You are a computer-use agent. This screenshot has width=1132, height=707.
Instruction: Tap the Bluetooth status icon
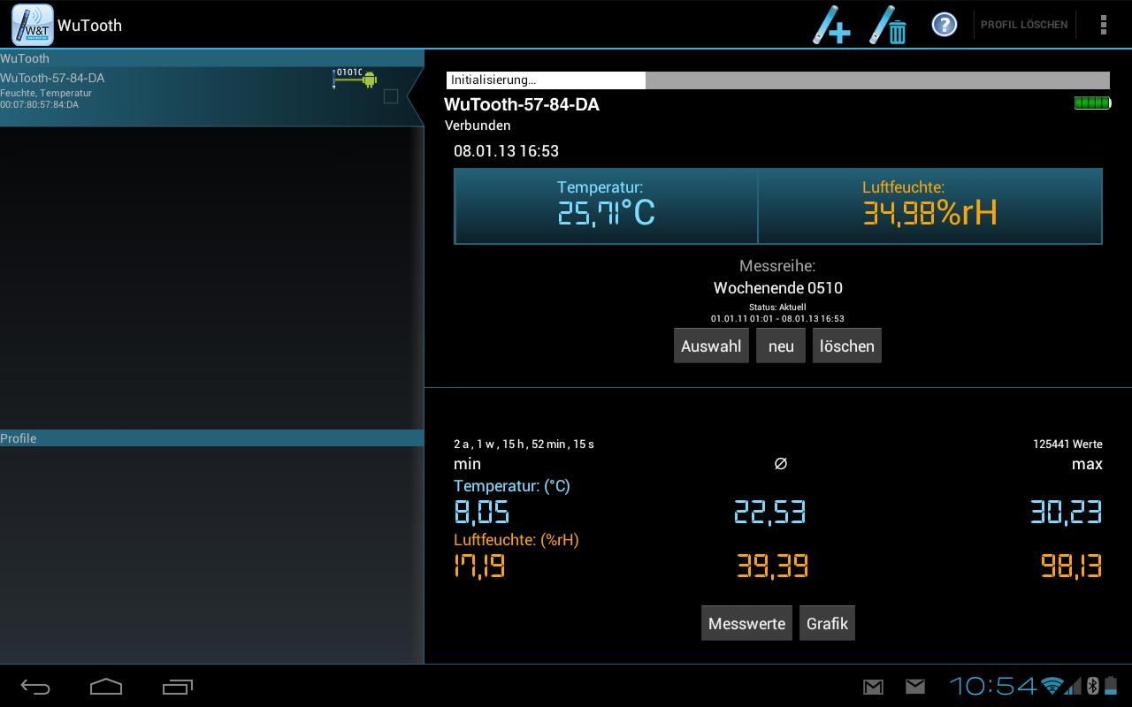pyautogui.click(x=1091, y=686)
